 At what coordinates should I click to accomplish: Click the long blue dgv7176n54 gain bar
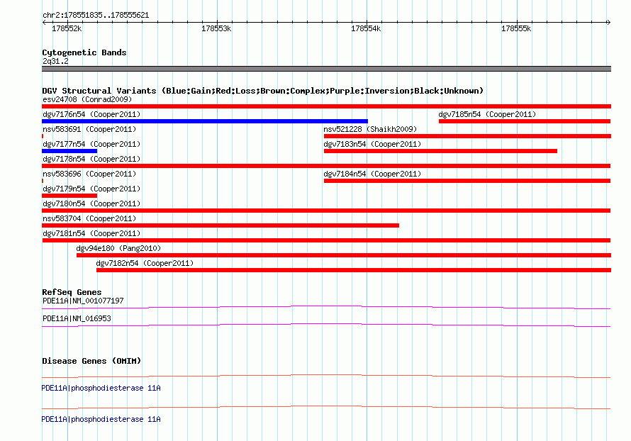tap(205, 121)
